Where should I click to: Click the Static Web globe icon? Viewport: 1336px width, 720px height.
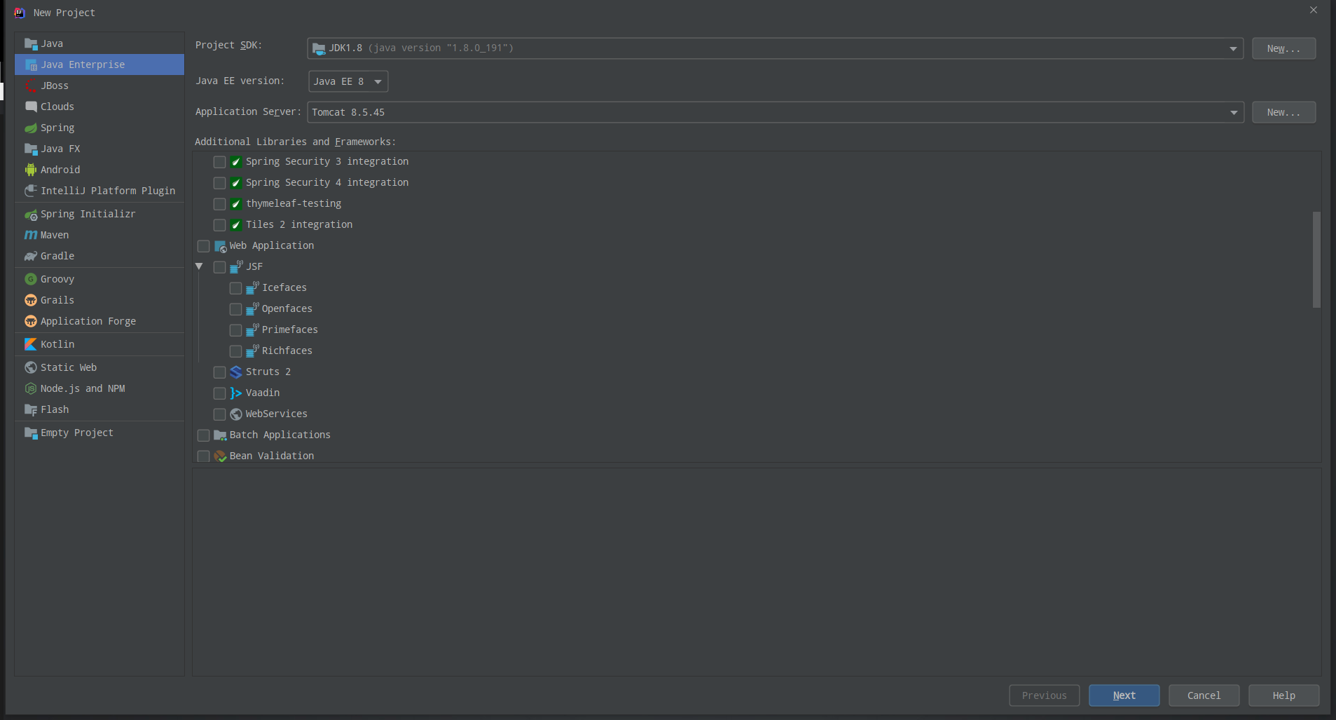(31, 367)
